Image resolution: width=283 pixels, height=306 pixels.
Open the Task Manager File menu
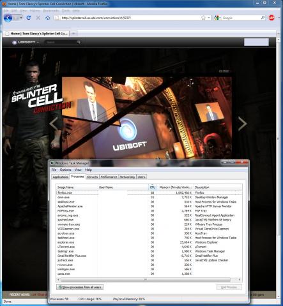pos(54,170)
